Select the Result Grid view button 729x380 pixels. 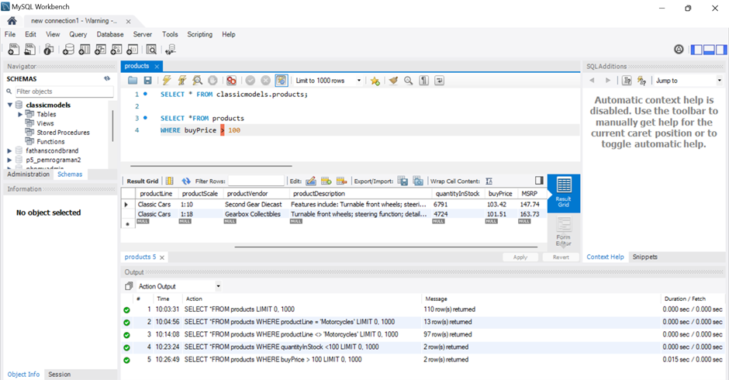(564, 193)
